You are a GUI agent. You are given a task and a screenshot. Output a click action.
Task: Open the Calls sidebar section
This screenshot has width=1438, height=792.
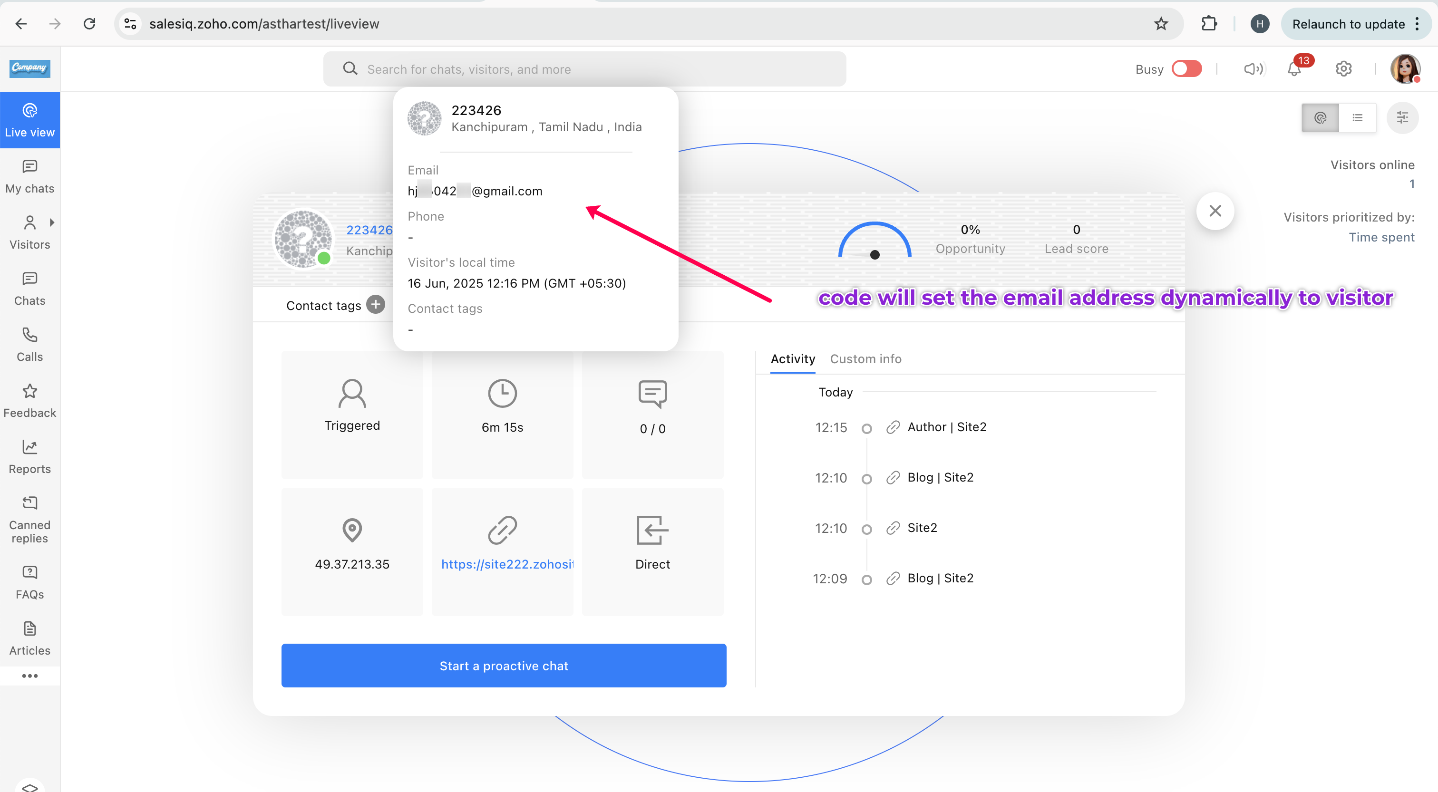tap(29, 344)
